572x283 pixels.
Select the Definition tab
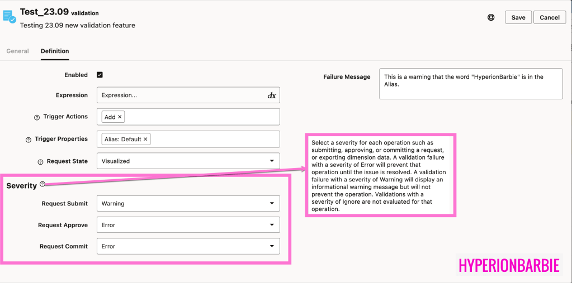click(x=55, y=51)
